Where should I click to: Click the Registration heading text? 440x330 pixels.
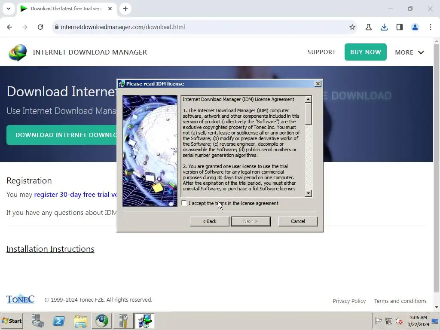pyautogui.click(x=29, y=180)
